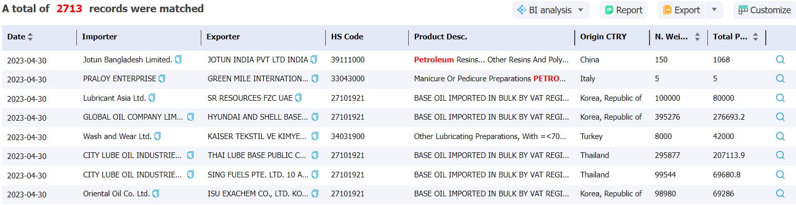Open exporter SR RESOURCES FZC UAE
796x205 pixels.
click(250, 98)
